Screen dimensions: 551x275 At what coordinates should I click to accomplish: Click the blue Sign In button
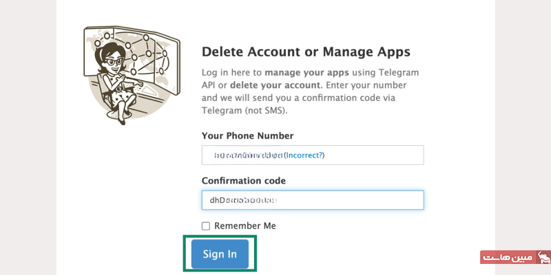[x=220, y=254]
